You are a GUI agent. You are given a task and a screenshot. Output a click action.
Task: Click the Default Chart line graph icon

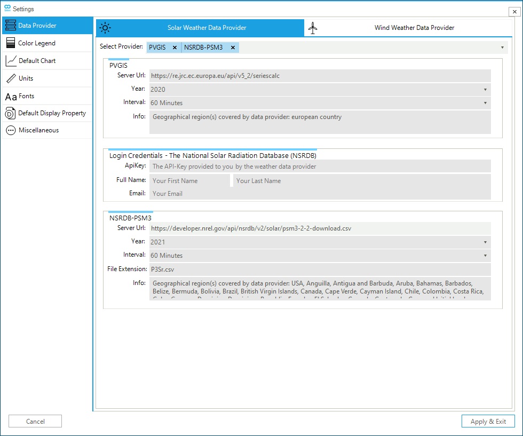coord(11,61)
